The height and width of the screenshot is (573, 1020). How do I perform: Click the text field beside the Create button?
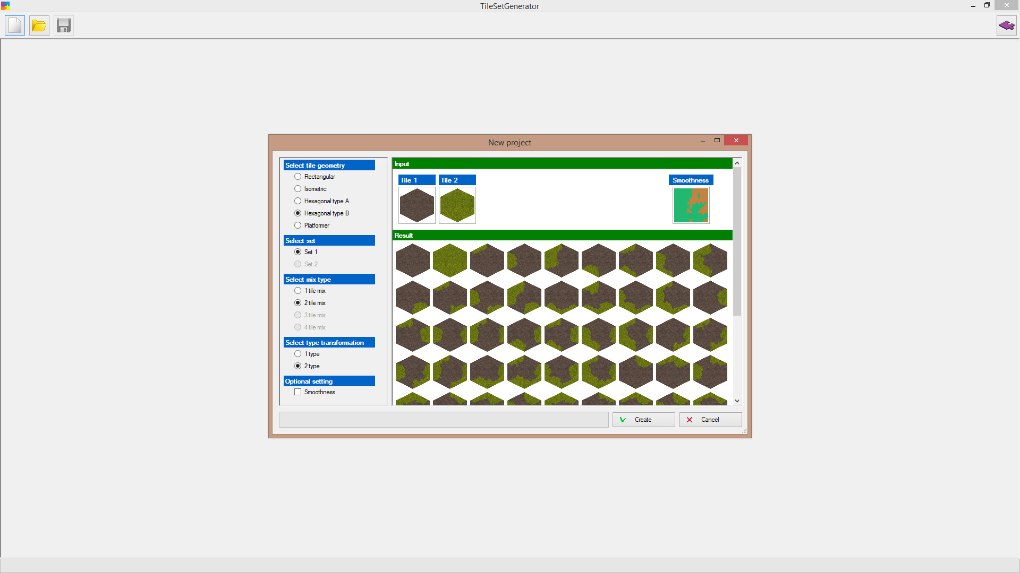pyautogui.click(x=444, y=420)
